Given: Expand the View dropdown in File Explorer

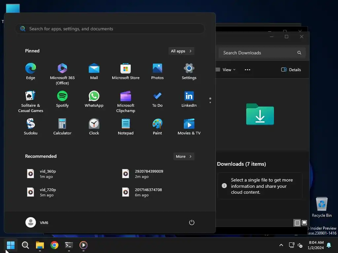Looking at the screenshot, I should (x=226, y=70).
